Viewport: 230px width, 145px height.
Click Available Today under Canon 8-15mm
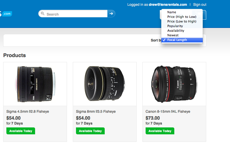(160, 131)
